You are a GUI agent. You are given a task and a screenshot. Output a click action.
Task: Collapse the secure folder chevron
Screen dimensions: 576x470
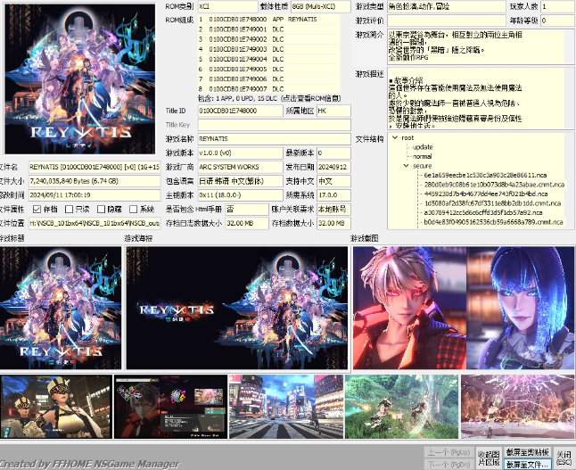pyautogui.click(x=406, y=166)
